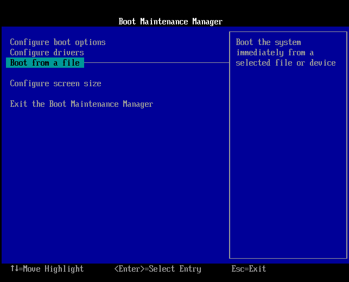Open Configure screen size option
This screenshot has height=282, width=349.
point(55,84)
